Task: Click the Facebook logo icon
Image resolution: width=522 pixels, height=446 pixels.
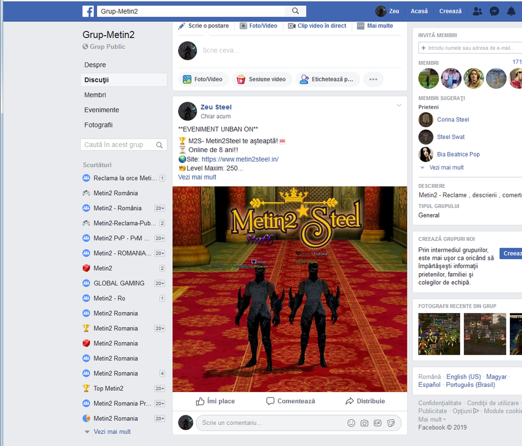Action: click(x=88, y=11)
